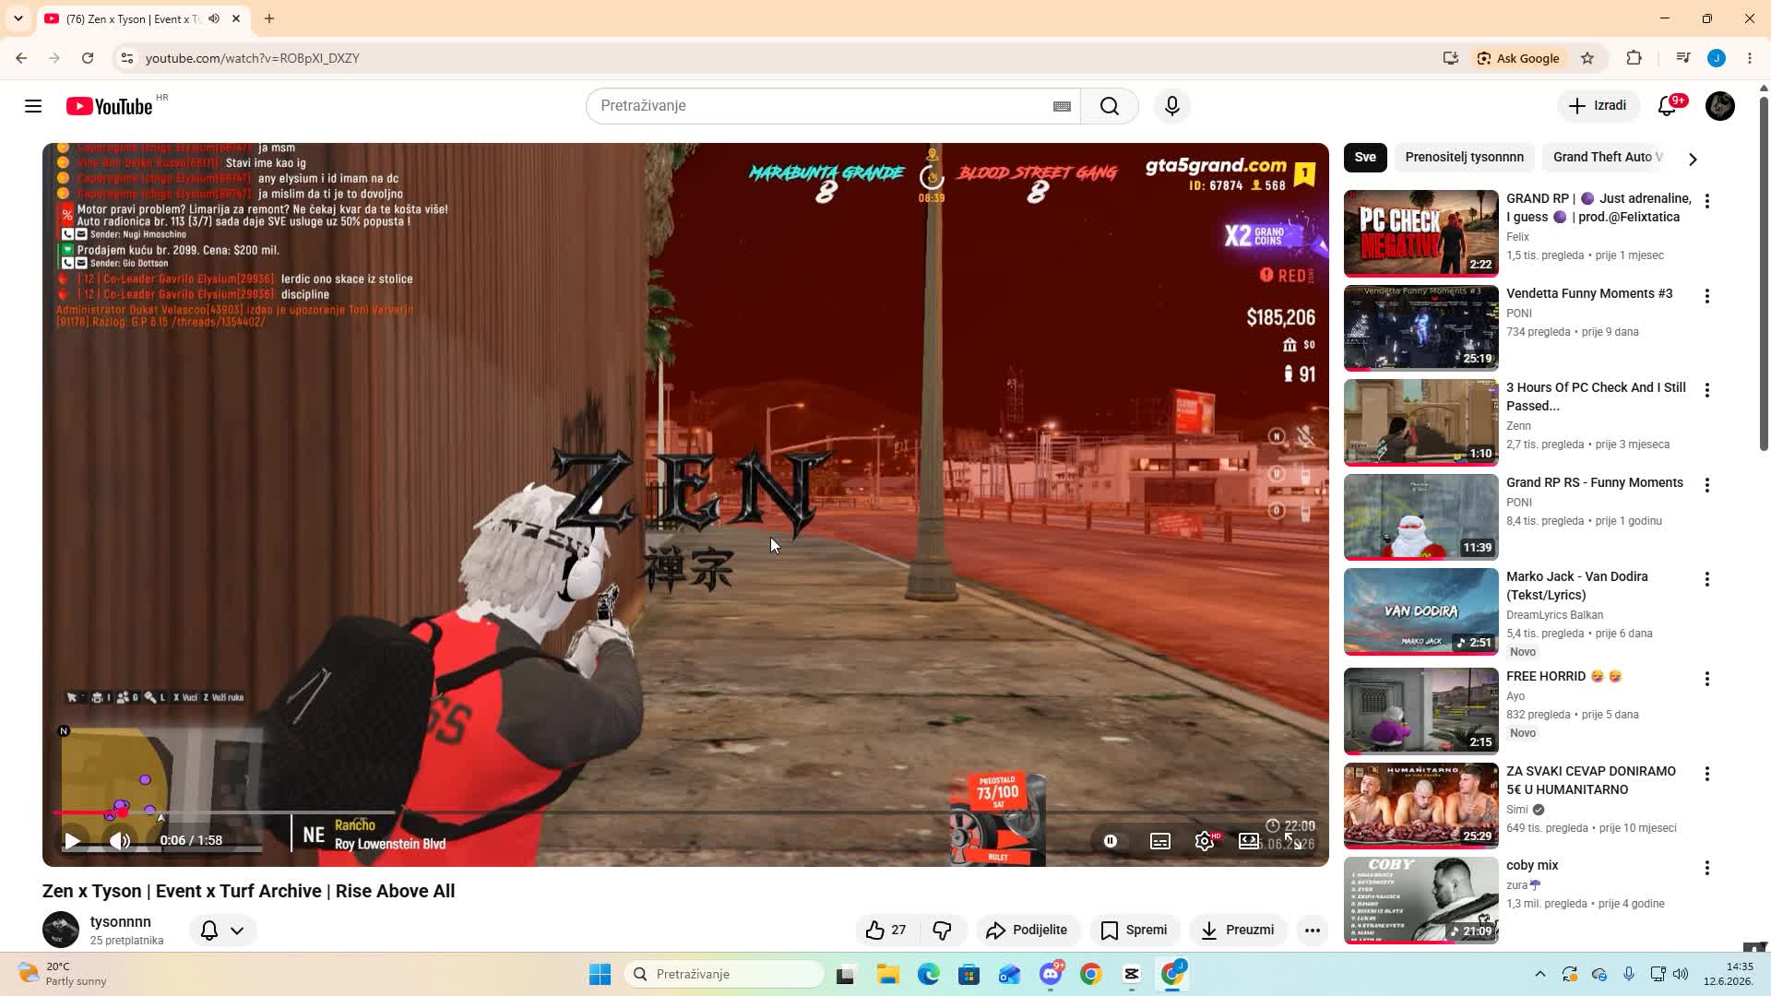Toggle the autoplay switch in player
The image size is (1771, 996).
[1111, 840]
